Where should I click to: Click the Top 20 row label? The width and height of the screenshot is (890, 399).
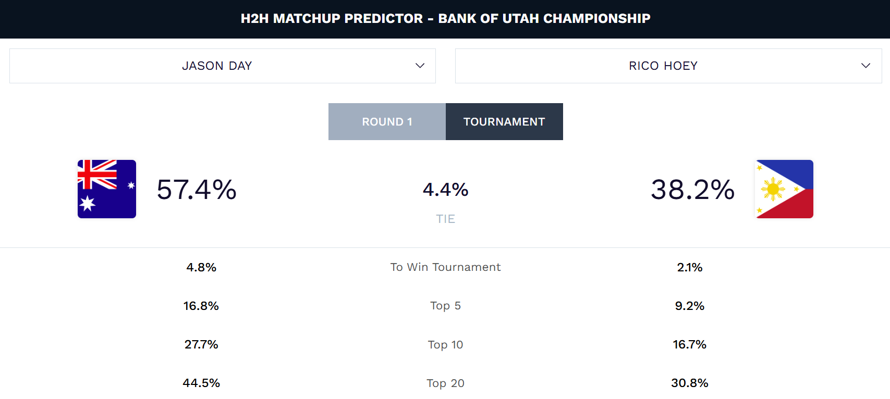445,383
